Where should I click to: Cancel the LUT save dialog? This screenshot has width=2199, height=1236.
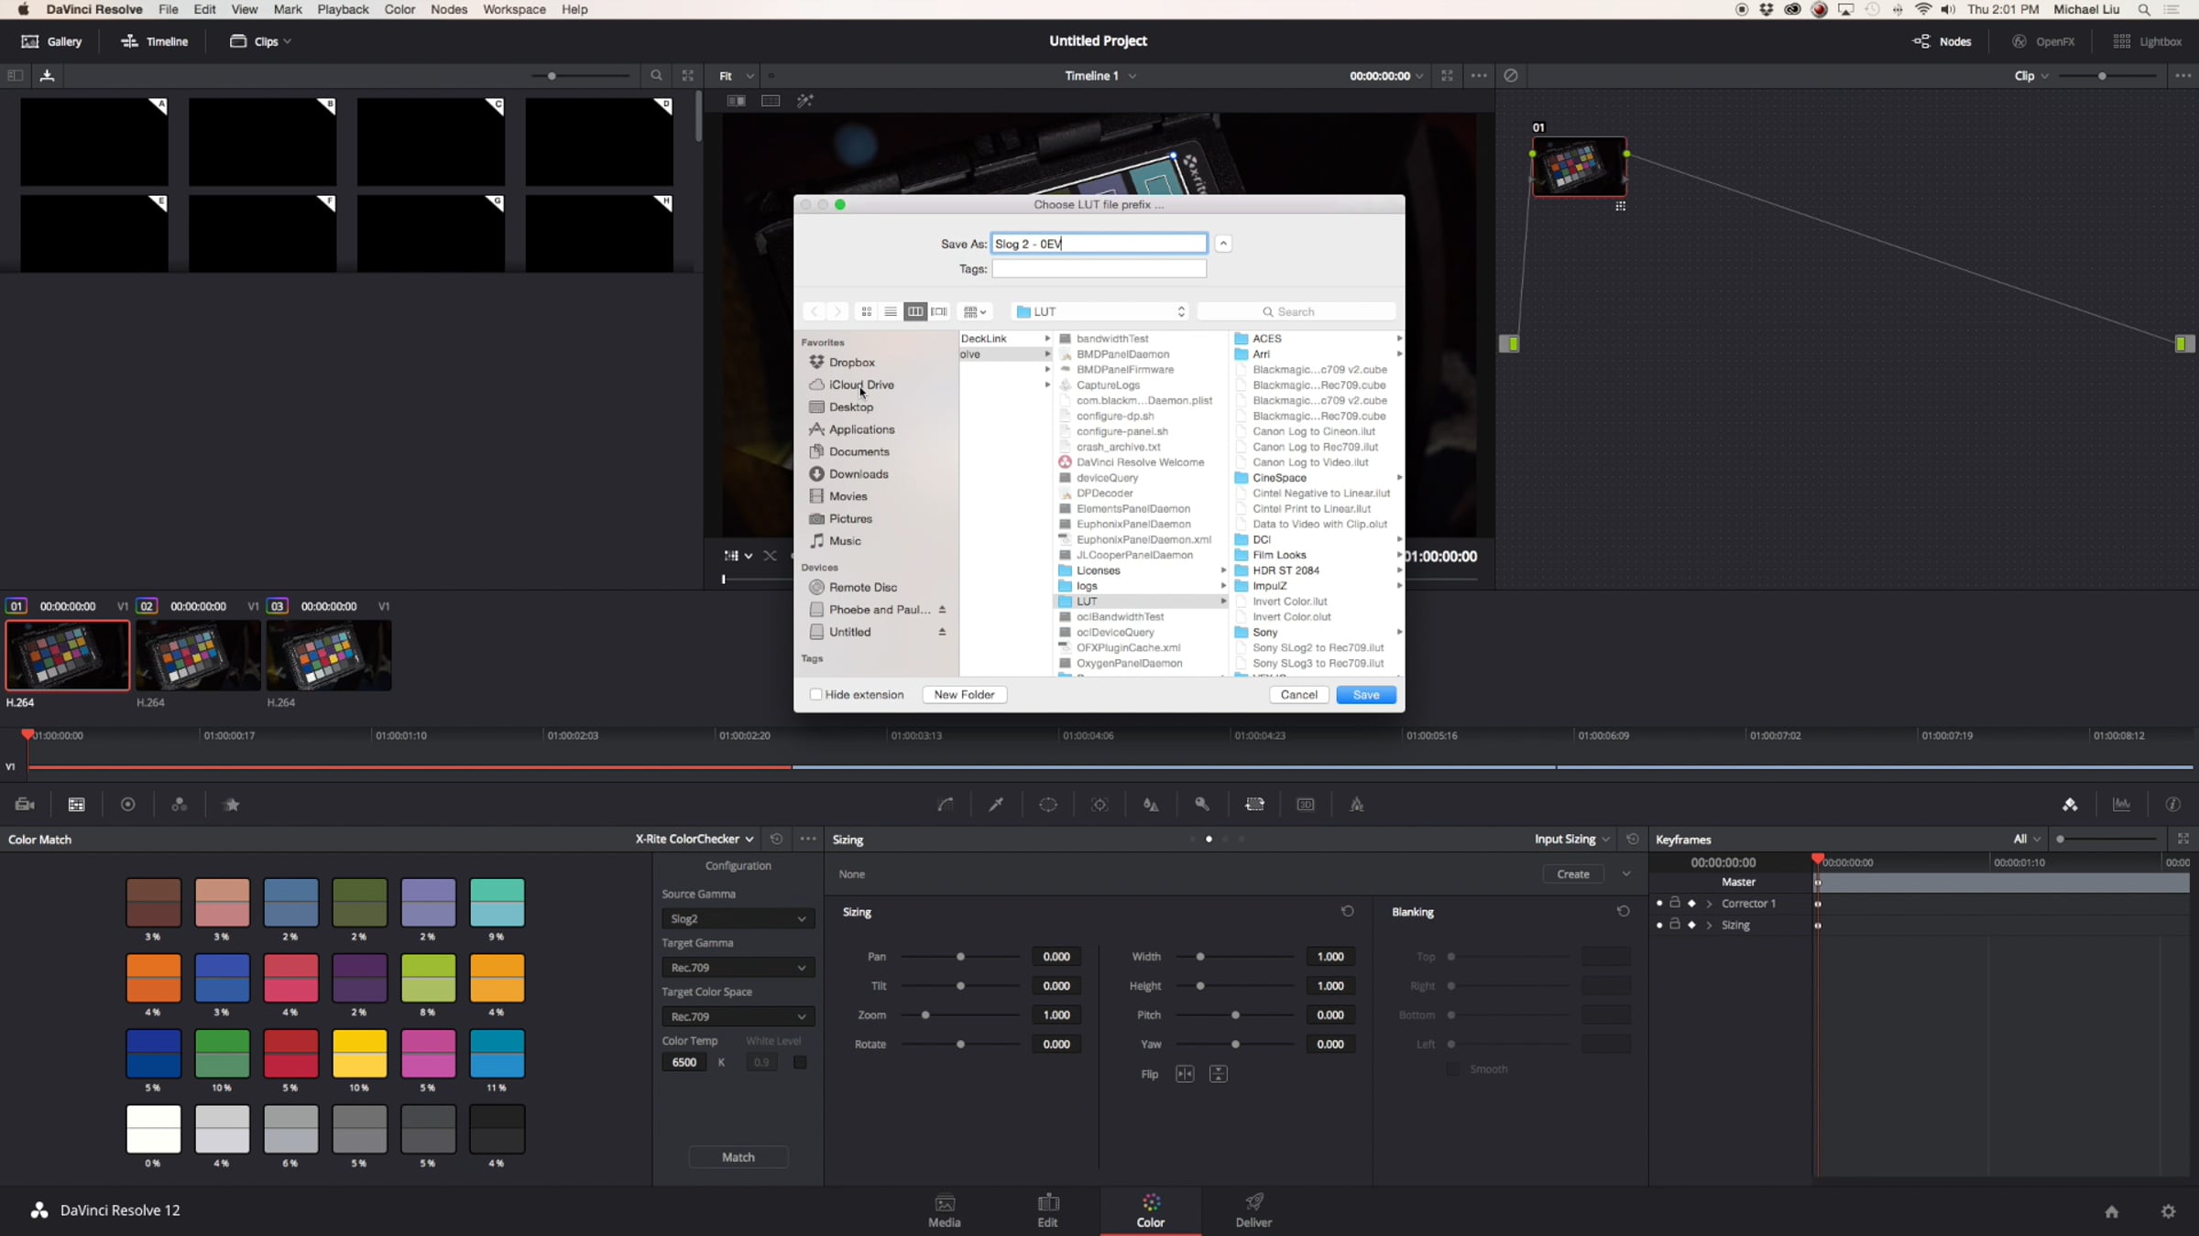1299,695
